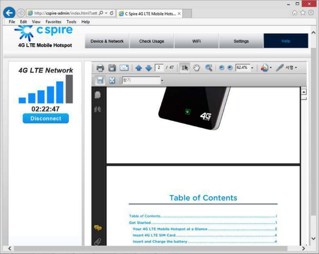
Task: Click the next page down arrow
Action: pyautogui.click(x=149, y=68)
